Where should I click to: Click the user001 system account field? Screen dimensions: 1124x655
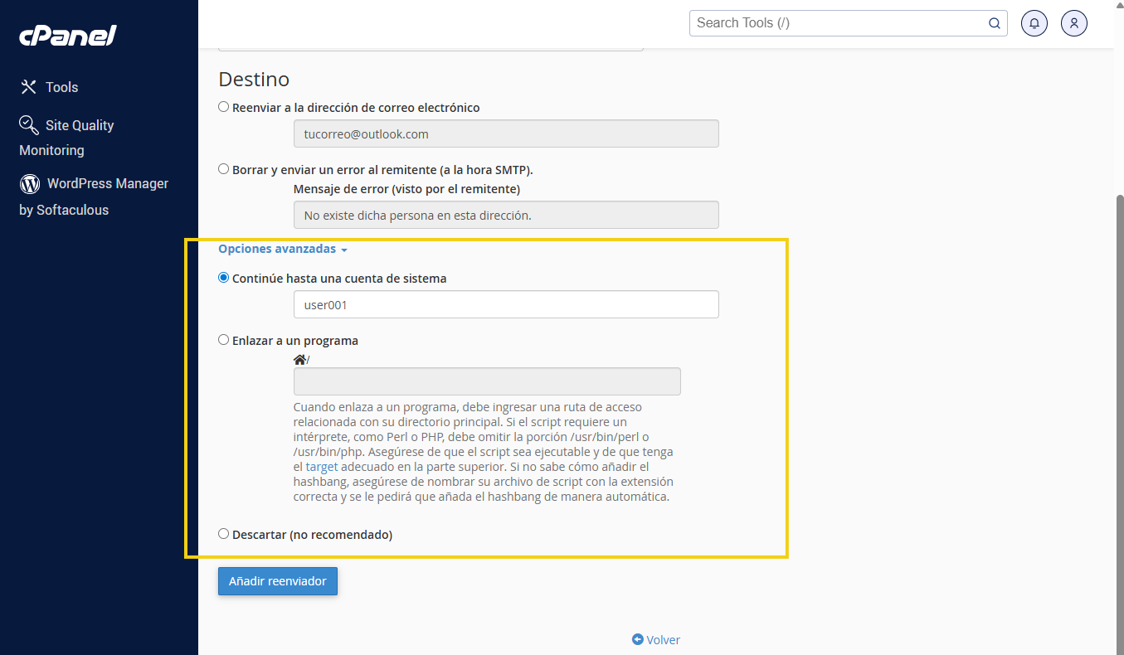tap(506, 304)
